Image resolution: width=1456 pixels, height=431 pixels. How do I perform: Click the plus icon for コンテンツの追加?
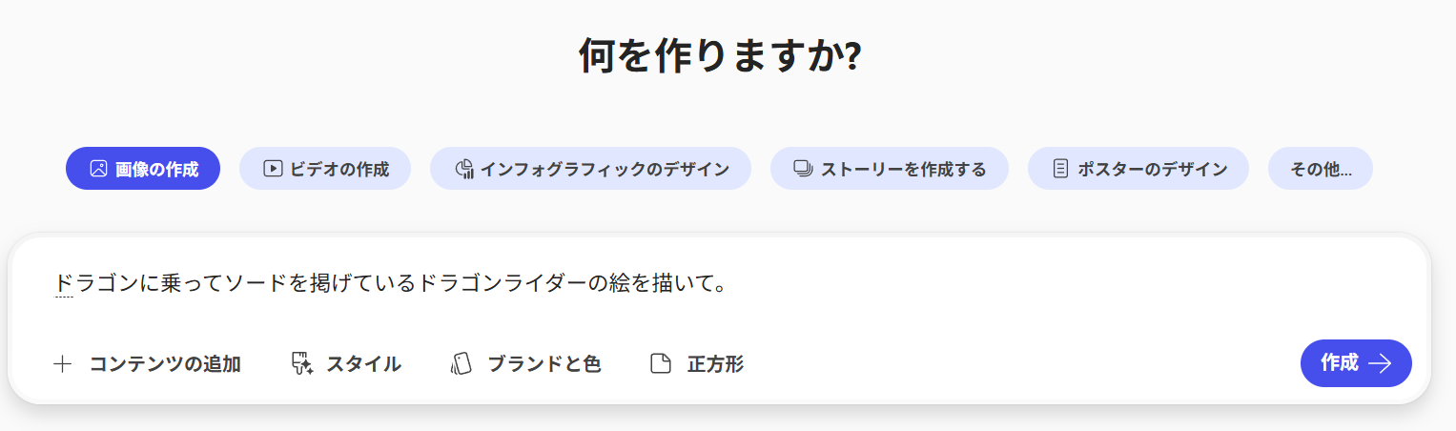(63, 363)
